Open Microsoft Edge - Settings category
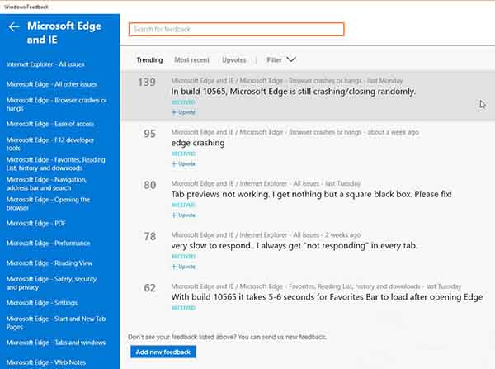 (42, 303)
